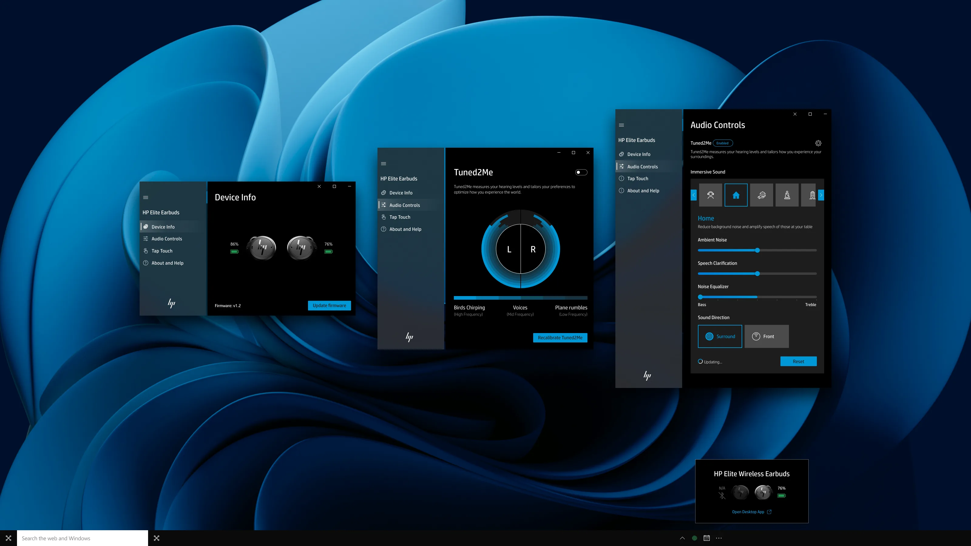Select Audio Controls in rightmost Audio Controls window sidebar

(x=649, y=167)
